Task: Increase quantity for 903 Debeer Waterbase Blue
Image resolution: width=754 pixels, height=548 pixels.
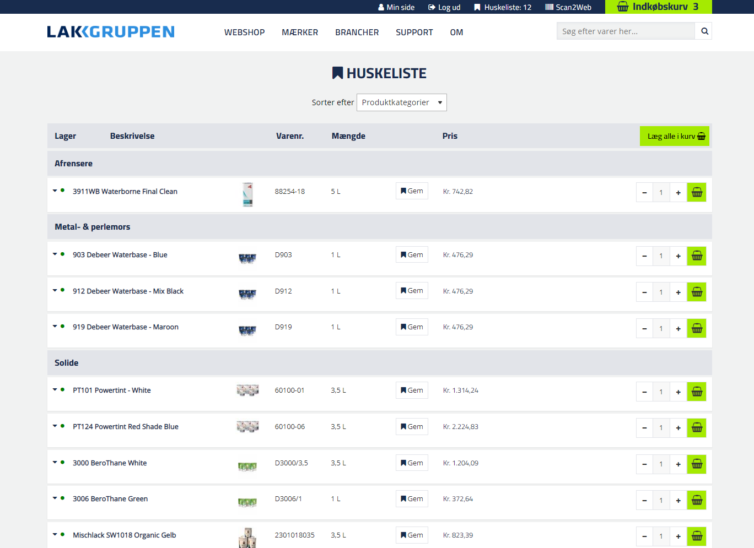Action: [x=678, y=256]
